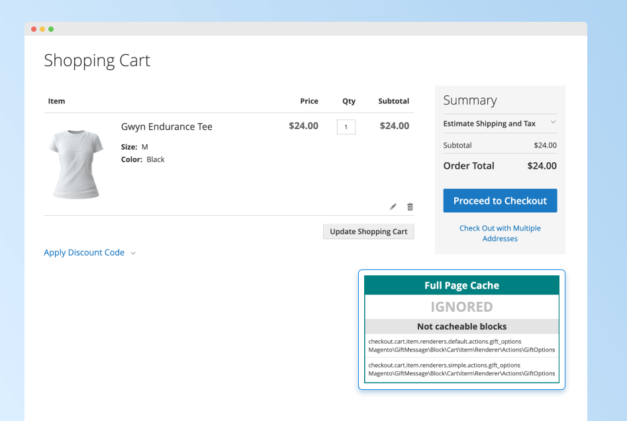The image size is (627, 421).
Task: Click the Proceed to Checkout button
Action: (x=500, y=201)
